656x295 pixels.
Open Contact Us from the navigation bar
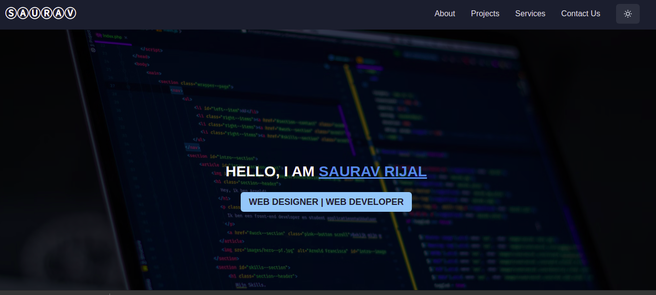581,14
